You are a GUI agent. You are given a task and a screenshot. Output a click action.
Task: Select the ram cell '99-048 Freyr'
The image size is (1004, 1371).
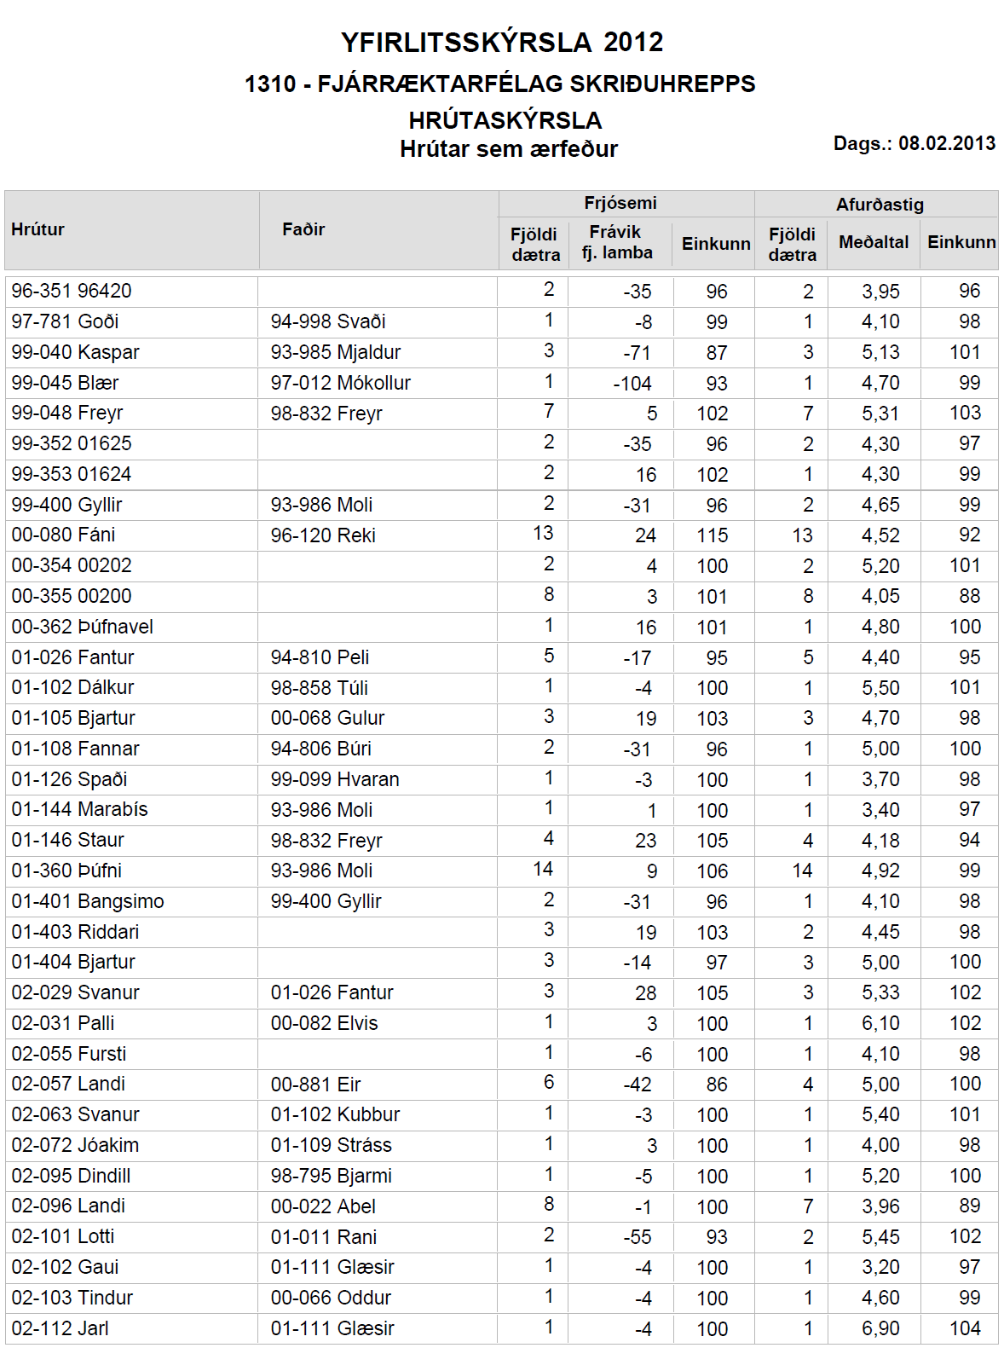click(67, 414)
